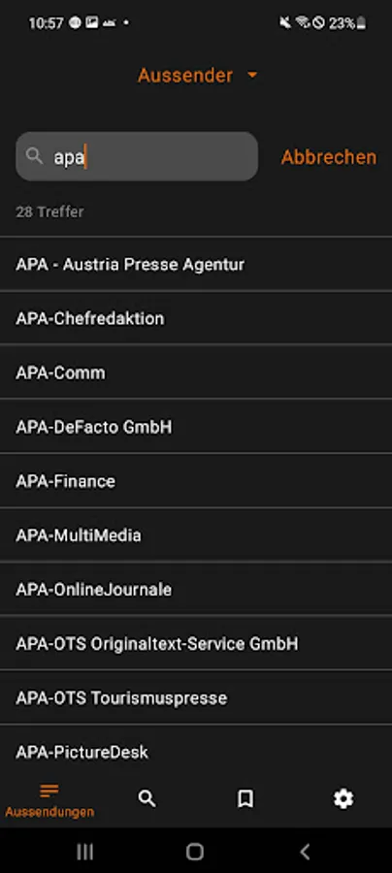Image resolution: width=392 pixels, height=873 pixels.
Task: Open the search tab in bottom bar
Action: pyautogui.click(x=147, y=799)
